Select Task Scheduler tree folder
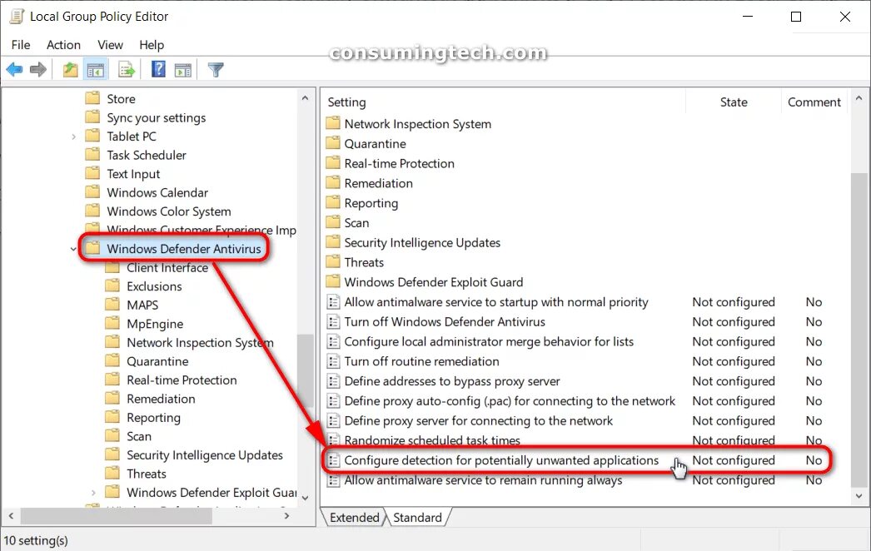The image size is (871, 551). coord(147,155)
